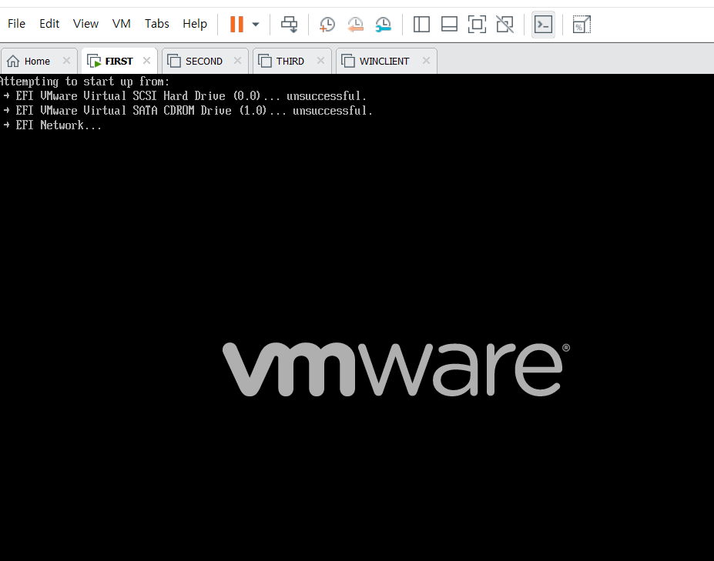This screenshot has height=561, width=714.
Task: Take a snapshot of this virtual machine
Action: point(327,25)
